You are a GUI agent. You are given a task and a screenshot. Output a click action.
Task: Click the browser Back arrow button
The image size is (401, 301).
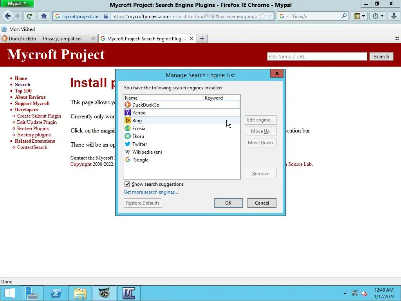pyautogui.click(x=8, y=16)
